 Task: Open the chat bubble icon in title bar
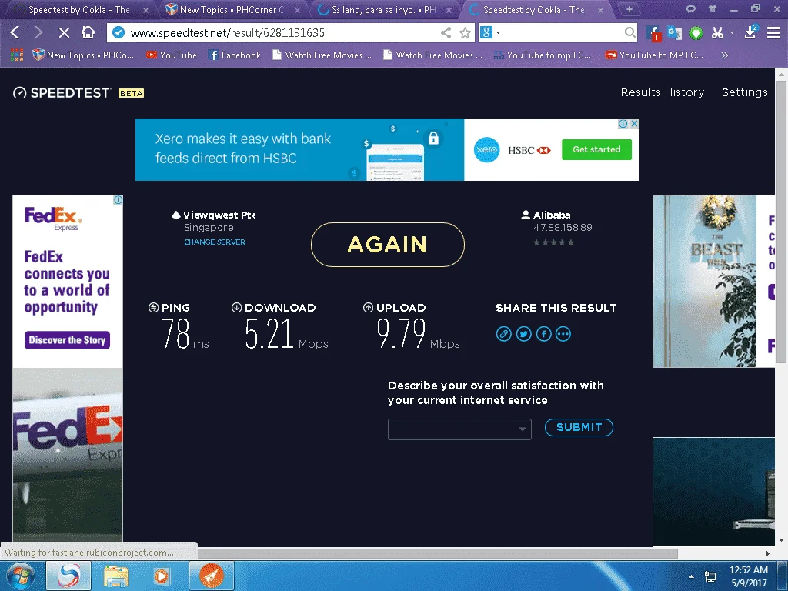coord(691,8)
